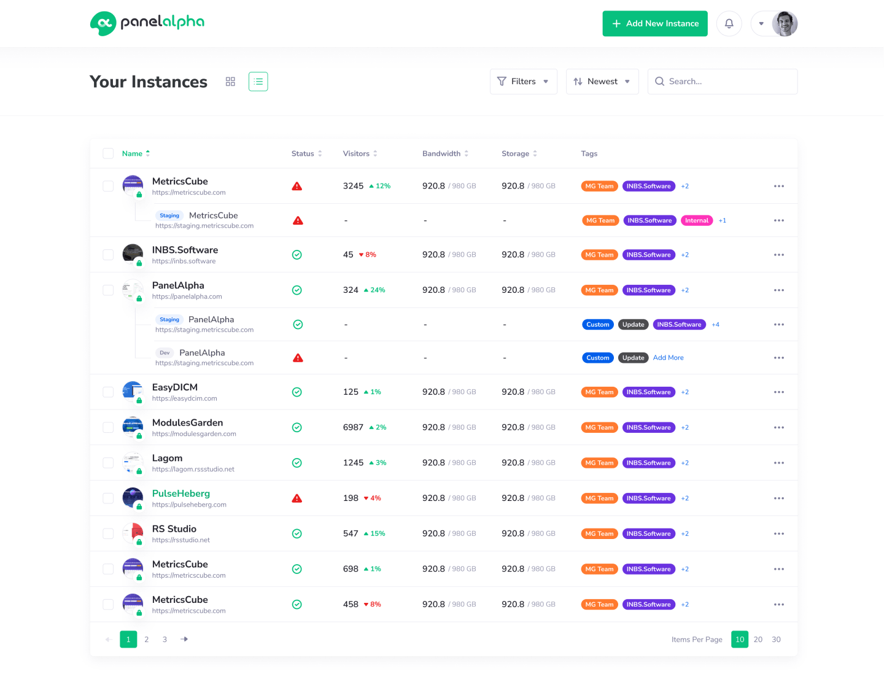Check the ModulesGarden row checkbox
This screenshot has width=884, height=679.
(x=108, y=427)
